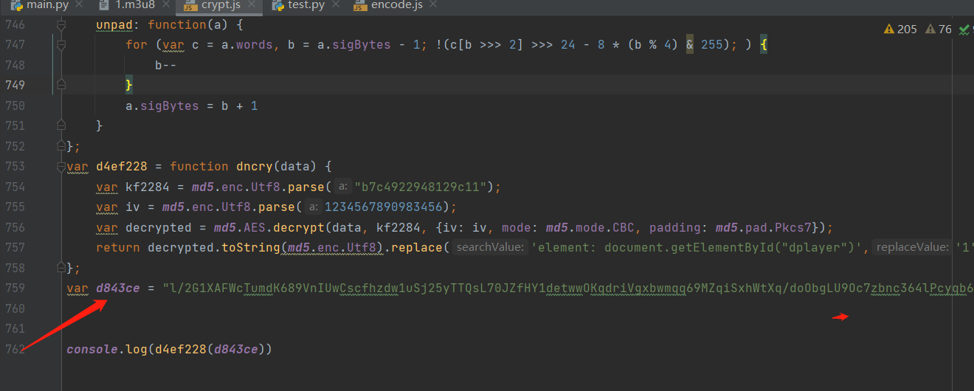Collapse the for loop at line 747

point(61,45)
